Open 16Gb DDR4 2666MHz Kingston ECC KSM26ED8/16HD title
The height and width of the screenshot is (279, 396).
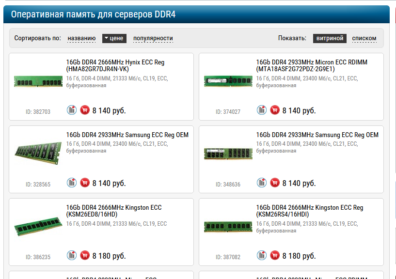(x=114, y=211)
